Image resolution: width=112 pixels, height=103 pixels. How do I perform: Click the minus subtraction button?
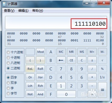click(x=92, y=86)
